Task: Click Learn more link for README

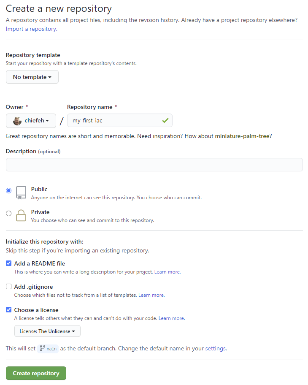Action: [x=167, y=272]
